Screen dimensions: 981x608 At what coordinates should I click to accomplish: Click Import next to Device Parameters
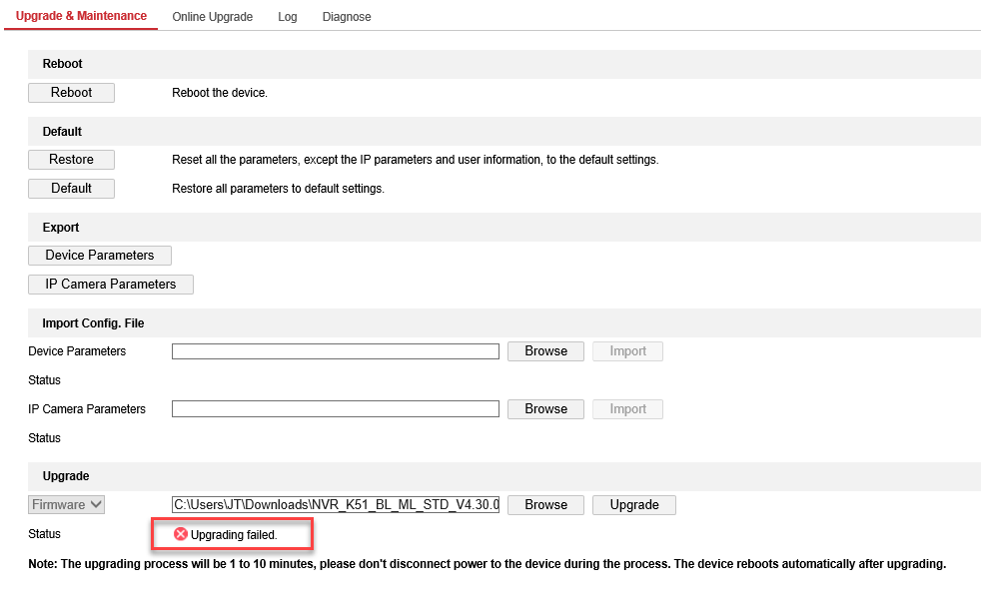(x=627, y=351)
